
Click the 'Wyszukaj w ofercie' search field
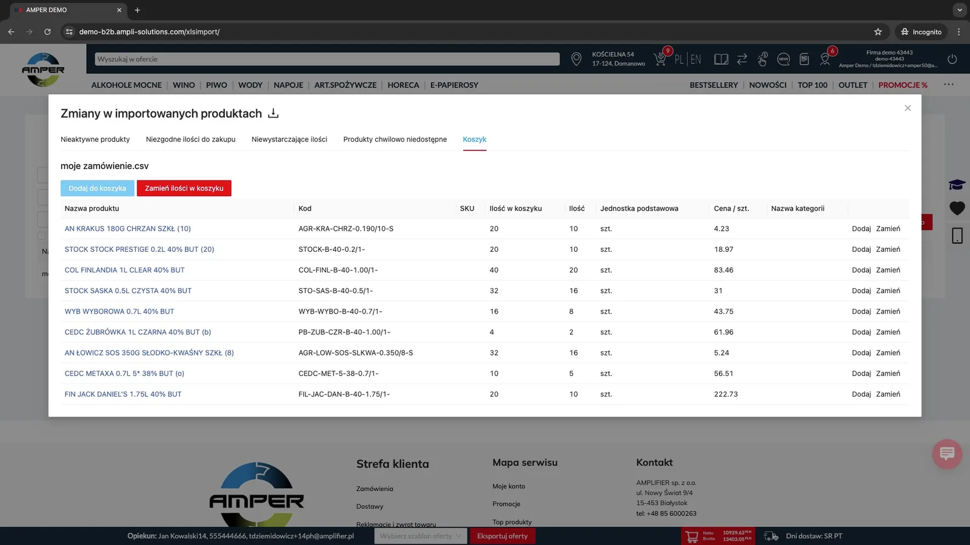(x=327, y=59)
